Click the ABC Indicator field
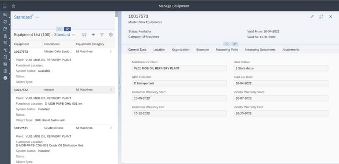The width and height of the screenshot is (339, 164). click(179, 83)
